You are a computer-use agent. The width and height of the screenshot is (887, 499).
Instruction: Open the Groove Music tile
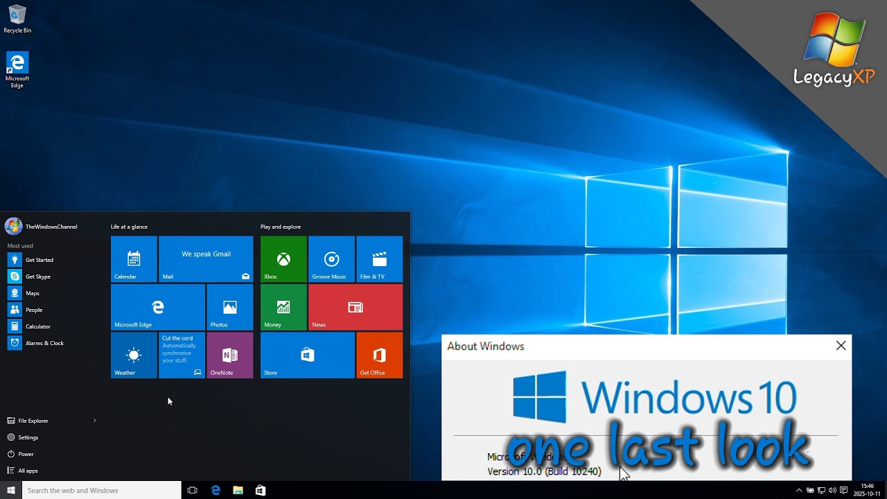331,259
